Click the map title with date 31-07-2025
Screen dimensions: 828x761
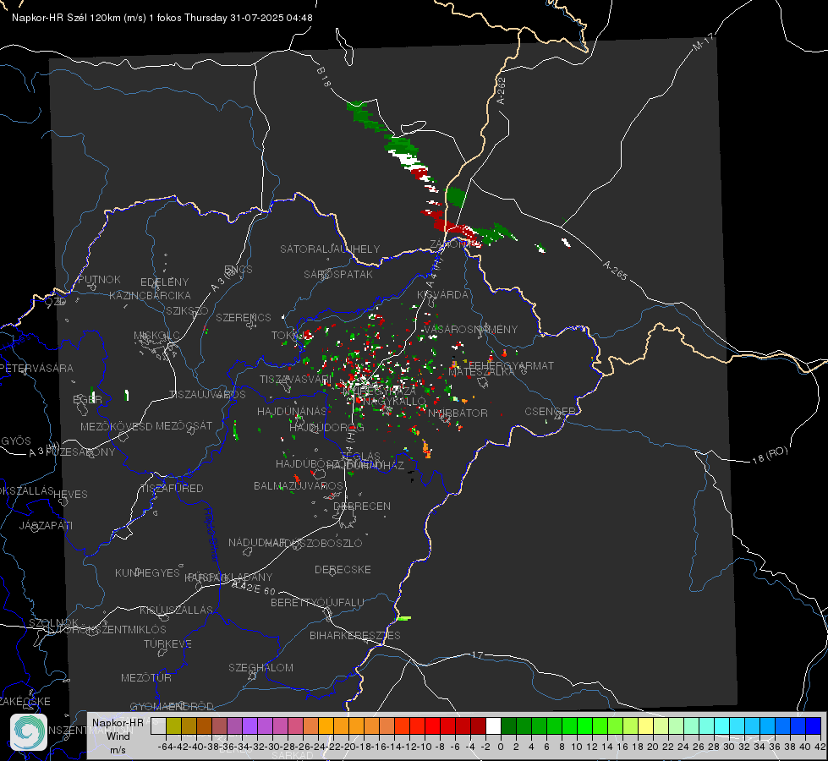[162, 18]
